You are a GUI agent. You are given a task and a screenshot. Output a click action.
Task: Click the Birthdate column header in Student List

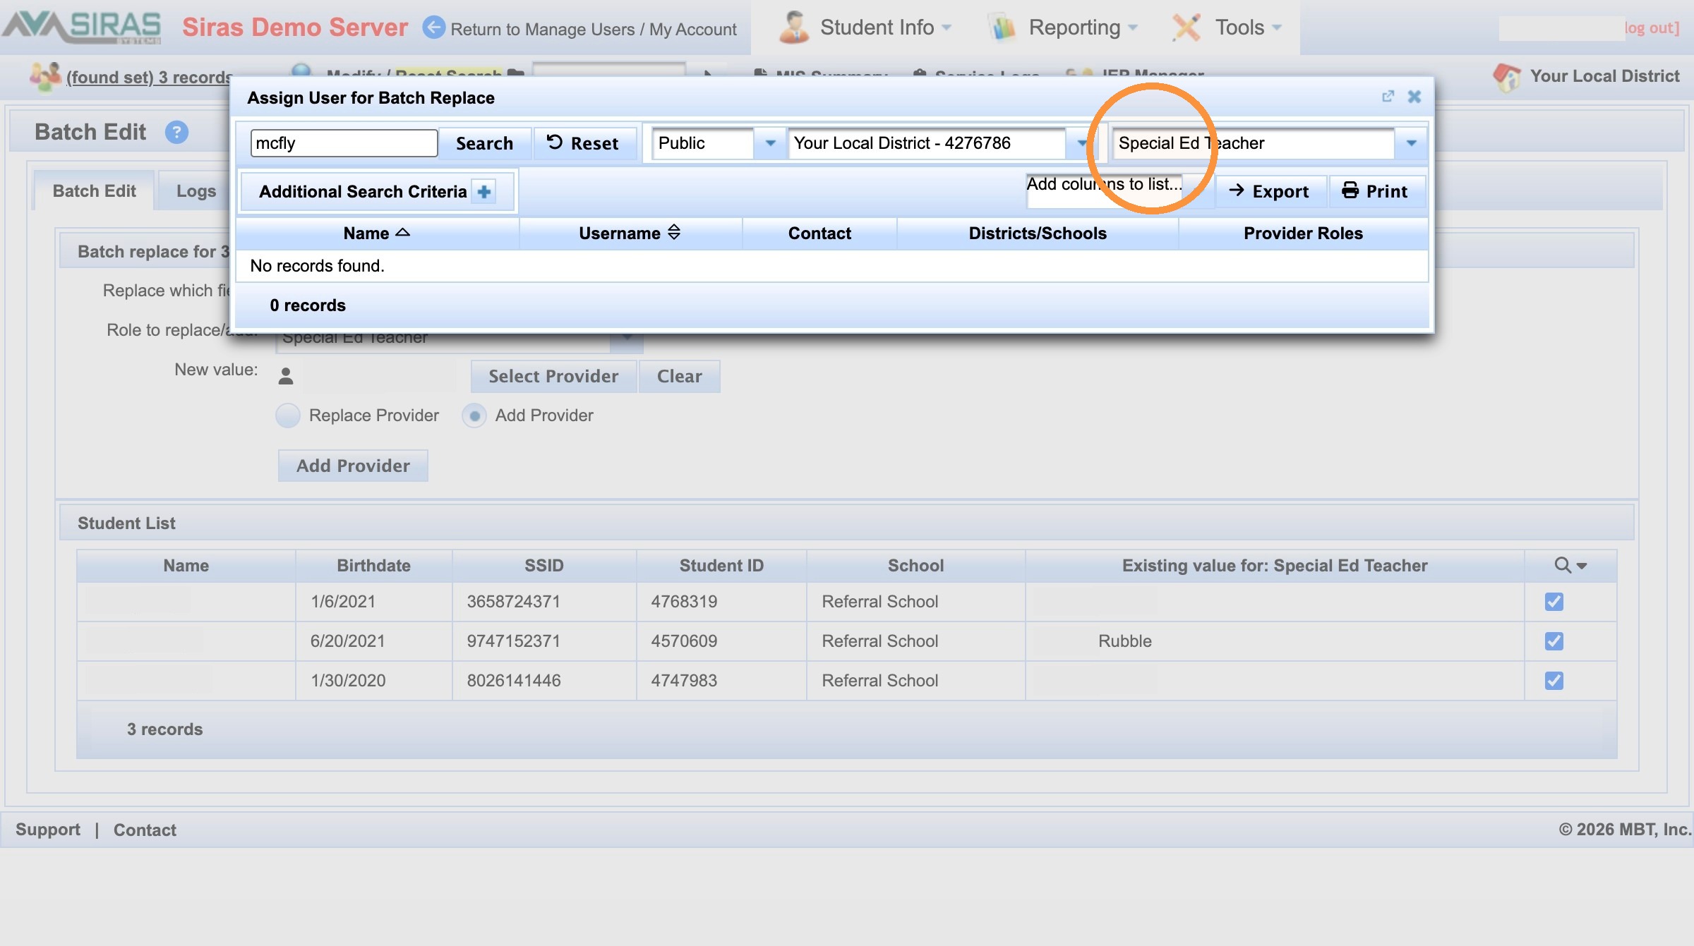(x=373, y=565)
